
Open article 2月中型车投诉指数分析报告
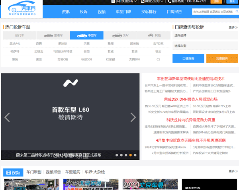click(170, 153)
